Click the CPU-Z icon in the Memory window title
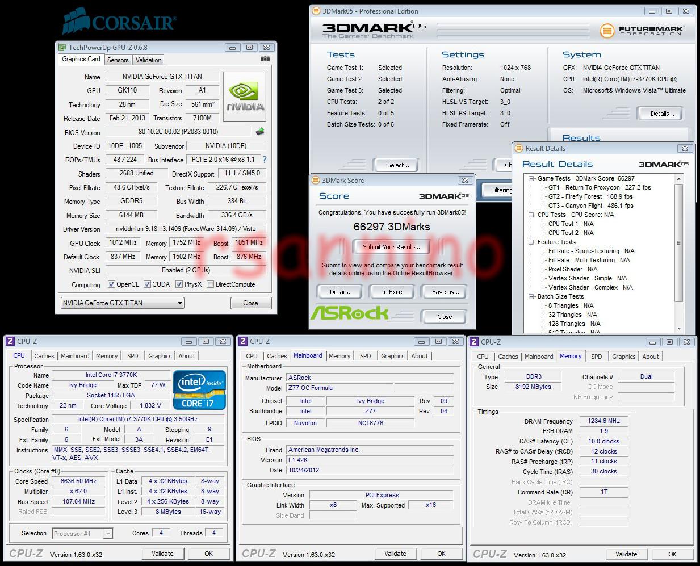The height and width of the screenshot is (566, 700). (x=474, y=342)
